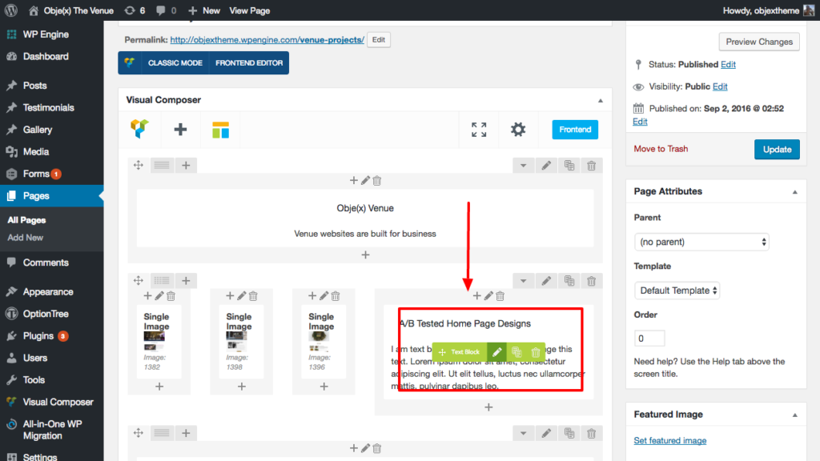Click the Visual Composer logo in the composer toolbar
This screenshot has width=820, height=461.
139,129
